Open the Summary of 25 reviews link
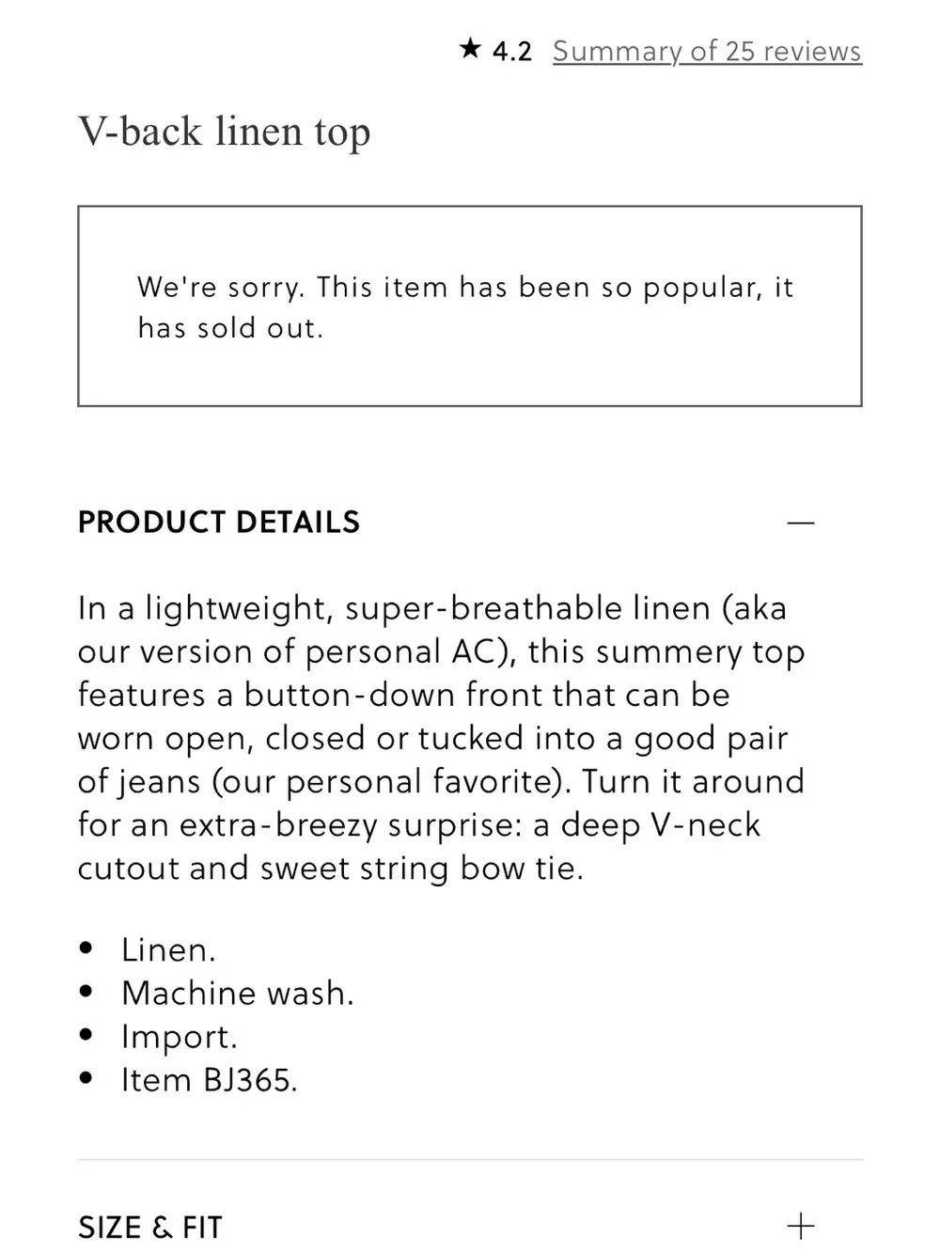Viewport: 940px width, 1253px height. 707,51
